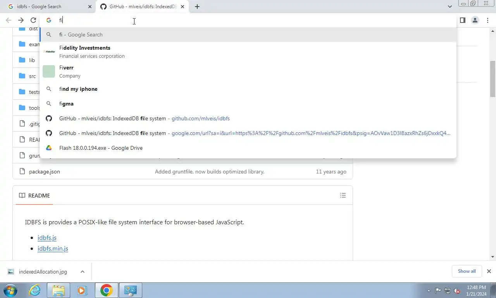Click the folder icon beside lib
This screenshot has width=496, height=298.
coord(22,60)
